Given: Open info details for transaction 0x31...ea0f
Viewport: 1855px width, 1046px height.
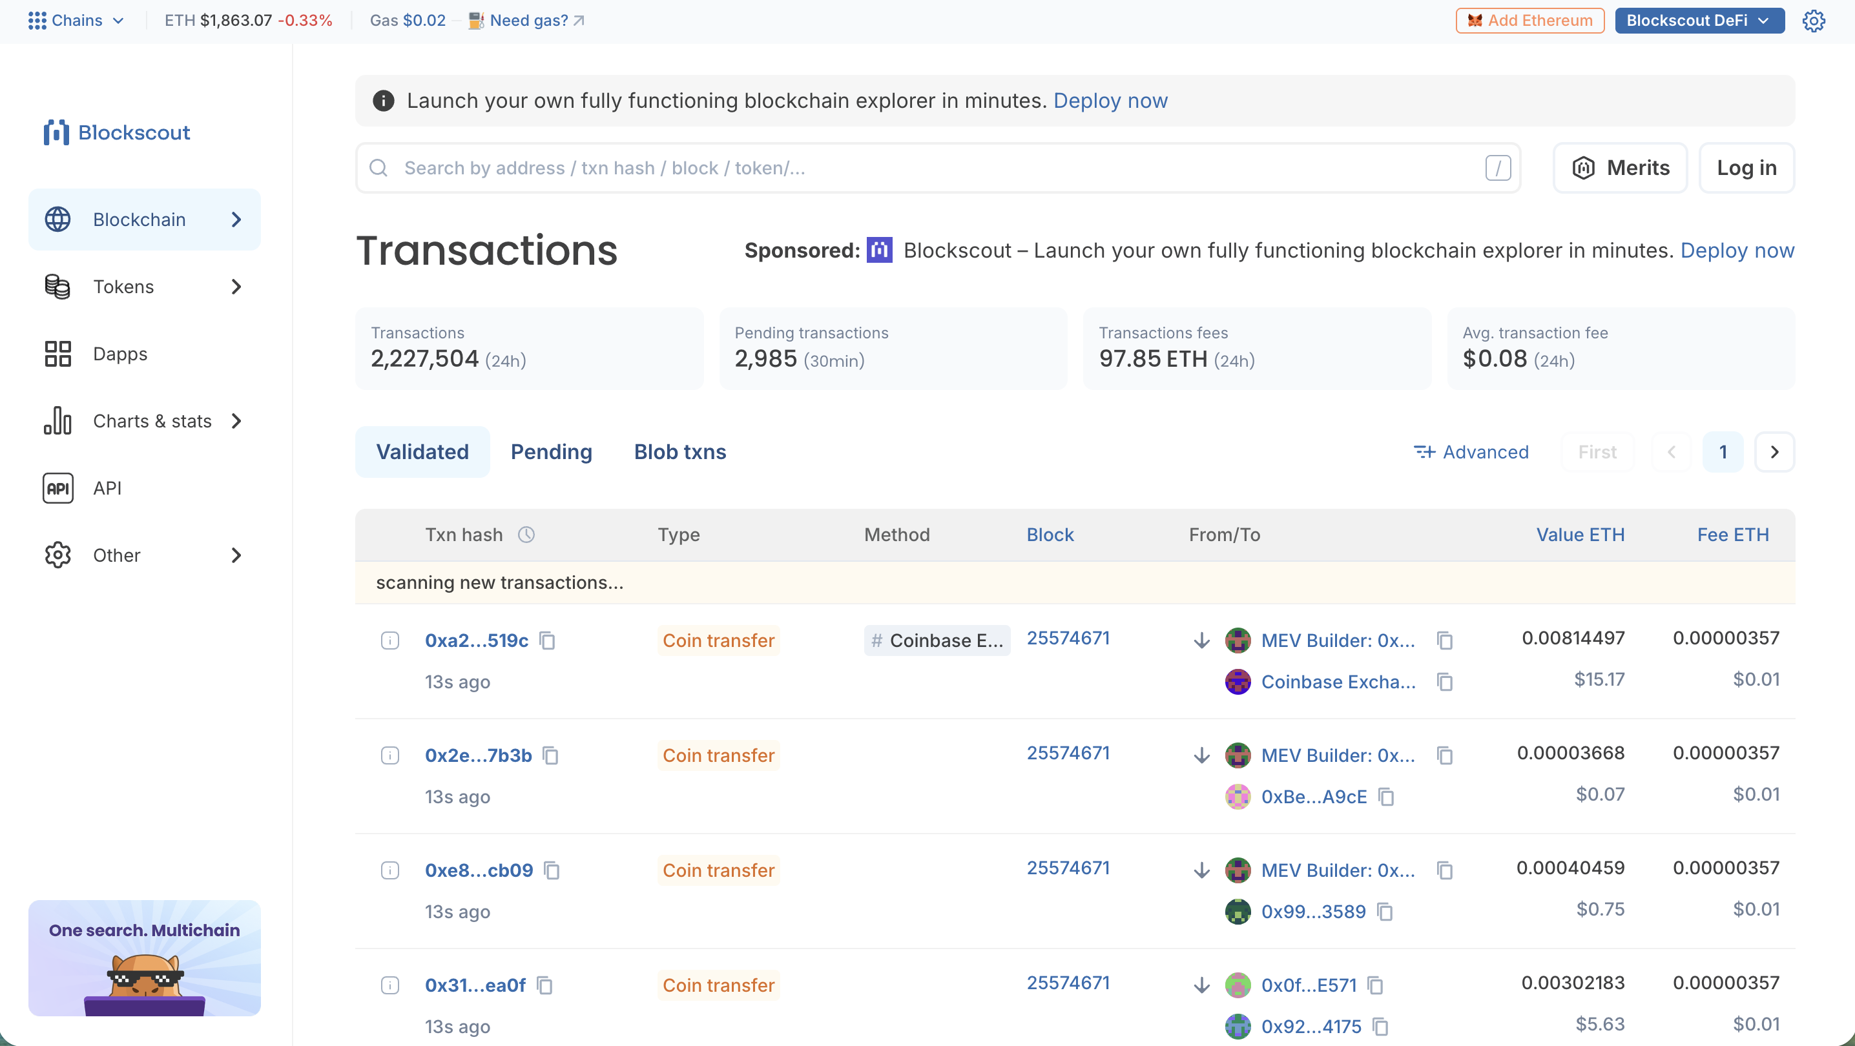Looking at the screenshot, I should (389, 985).
